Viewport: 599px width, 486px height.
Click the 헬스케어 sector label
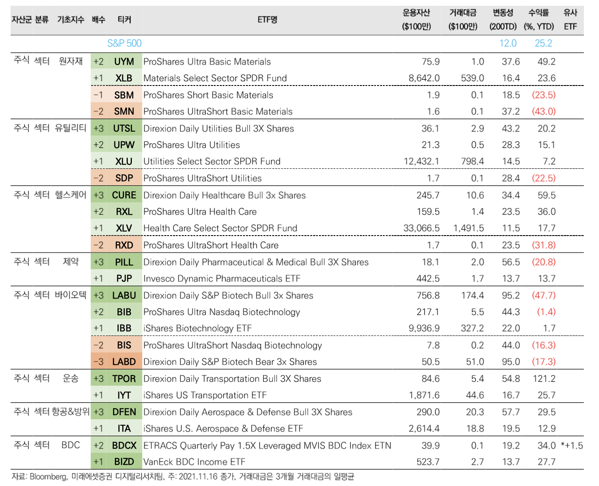tap(71, 195)
